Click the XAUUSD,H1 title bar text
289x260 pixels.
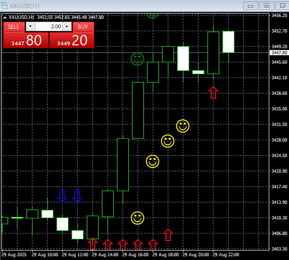[x=25, y=6]
